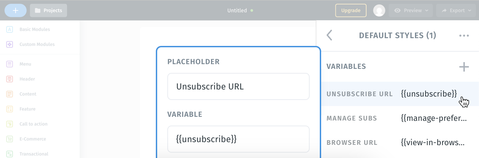Click the Variable field containing {{unsubscribe}}
Viewport: 479px width, 158px height.
coord(238,139)
